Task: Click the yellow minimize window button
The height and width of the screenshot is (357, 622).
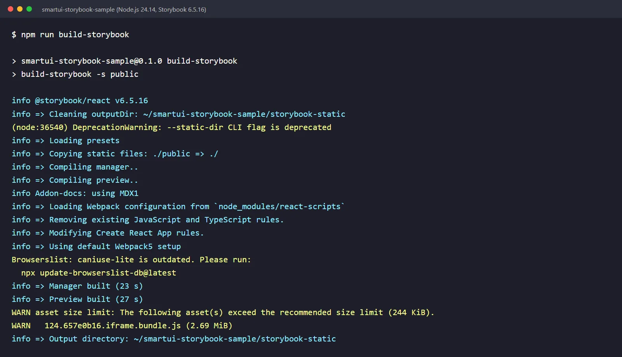Action: (20, 9)
